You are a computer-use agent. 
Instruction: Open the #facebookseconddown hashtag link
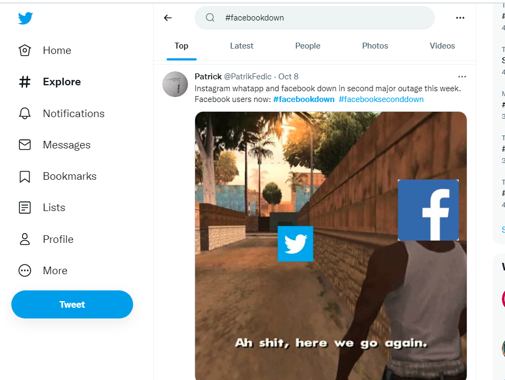pyautogui.click(x=381, y=99)
